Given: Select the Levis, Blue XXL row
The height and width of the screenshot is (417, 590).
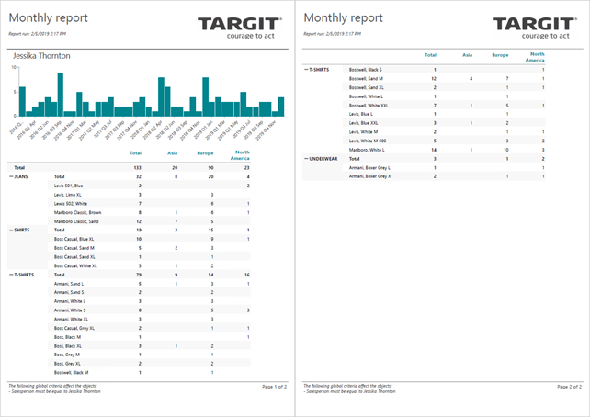Looking at the screenshot, I should 444,123.
